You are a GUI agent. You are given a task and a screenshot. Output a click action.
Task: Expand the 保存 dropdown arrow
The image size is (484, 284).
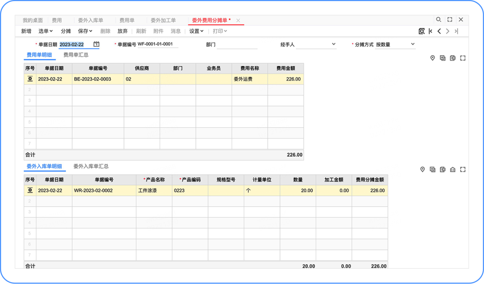[91, 31]
